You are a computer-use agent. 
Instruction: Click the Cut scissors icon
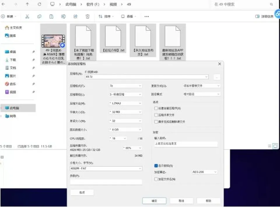coord(27,17)
